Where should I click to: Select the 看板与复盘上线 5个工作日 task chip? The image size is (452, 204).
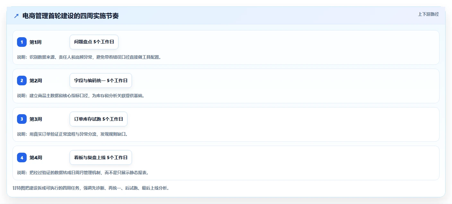(x=101, y=157)
